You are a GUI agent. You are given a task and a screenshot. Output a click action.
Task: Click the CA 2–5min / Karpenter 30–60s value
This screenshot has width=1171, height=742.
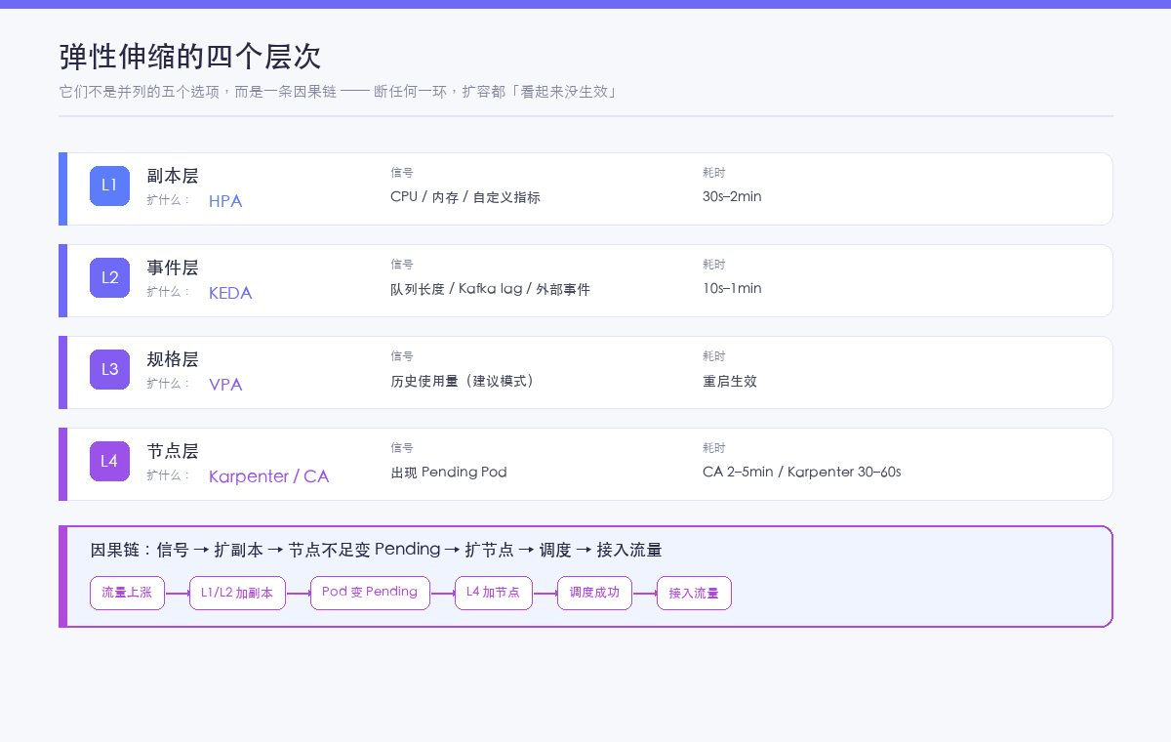point(802,473)
